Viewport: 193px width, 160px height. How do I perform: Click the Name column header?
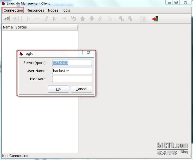pyautogui.click(x=8, y=27)
